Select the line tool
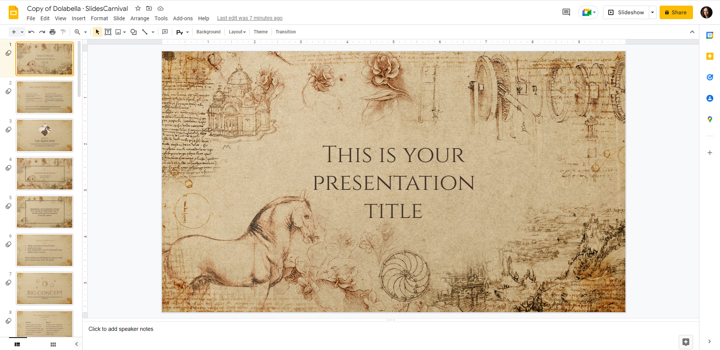This screenshot has height=350, width=720. [145, 32]
